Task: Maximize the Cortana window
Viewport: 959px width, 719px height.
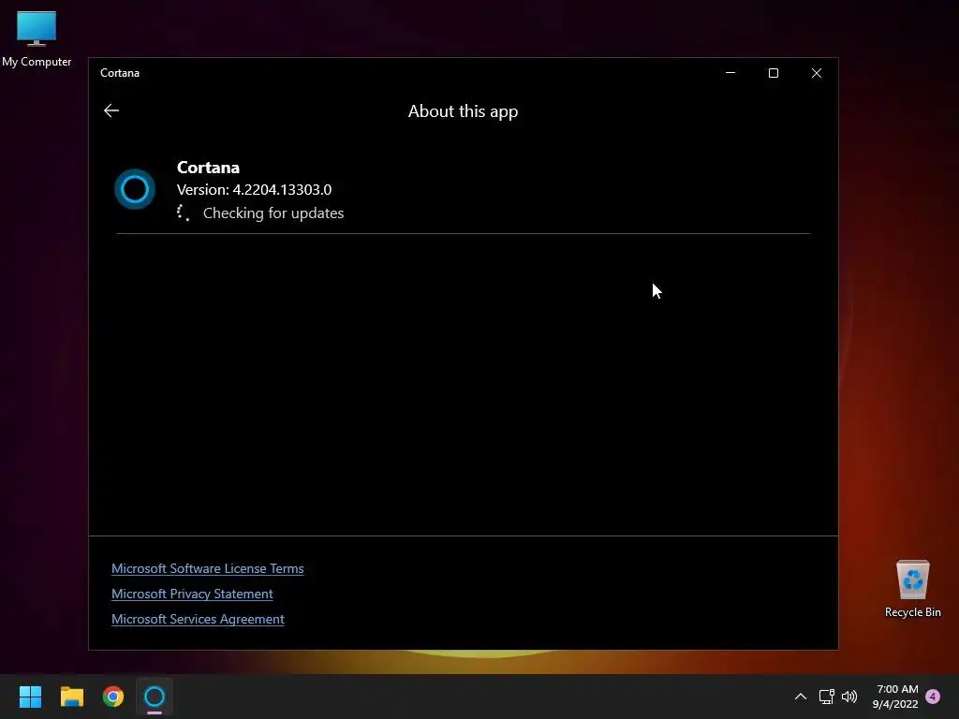Action: pyautogui.click(x=773, y=73)
